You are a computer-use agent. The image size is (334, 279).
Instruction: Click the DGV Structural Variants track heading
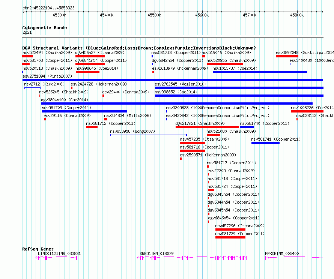tap(139, 48)
